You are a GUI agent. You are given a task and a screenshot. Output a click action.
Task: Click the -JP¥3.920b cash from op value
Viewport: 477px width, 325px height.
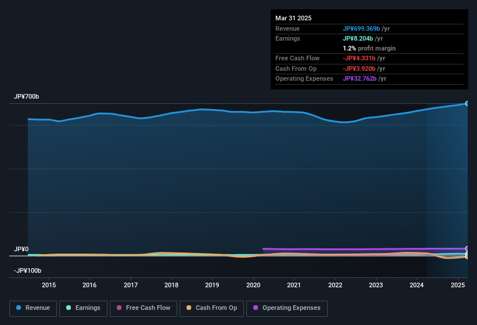tap(359, 68)
